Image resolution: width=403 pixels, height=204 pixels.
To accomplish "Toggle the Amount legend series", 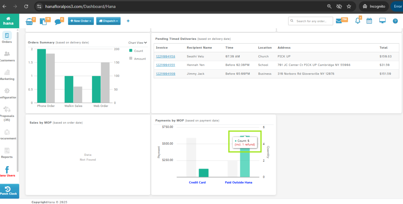I will [x=137, y=59].
